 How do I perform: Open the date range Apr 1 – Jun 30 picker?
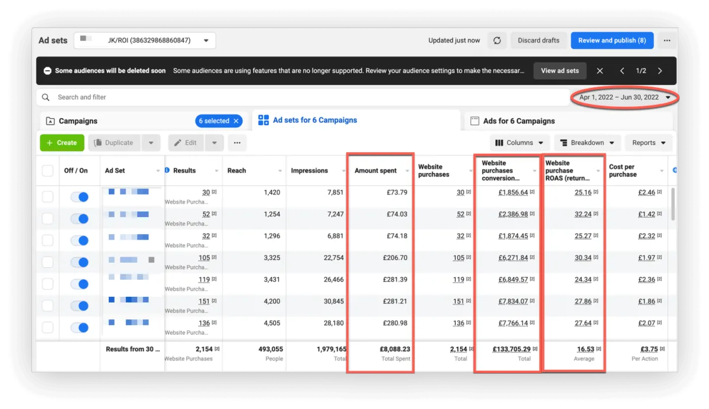pos(625,97)
